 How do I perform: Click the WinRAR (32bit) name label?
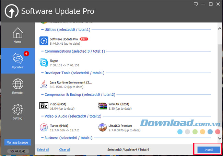coord(119,104)
